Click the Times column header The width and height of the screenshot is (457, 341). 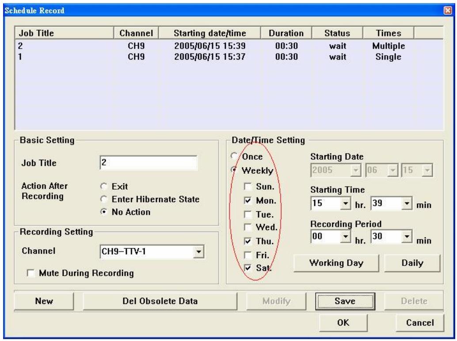click(388, 33)
